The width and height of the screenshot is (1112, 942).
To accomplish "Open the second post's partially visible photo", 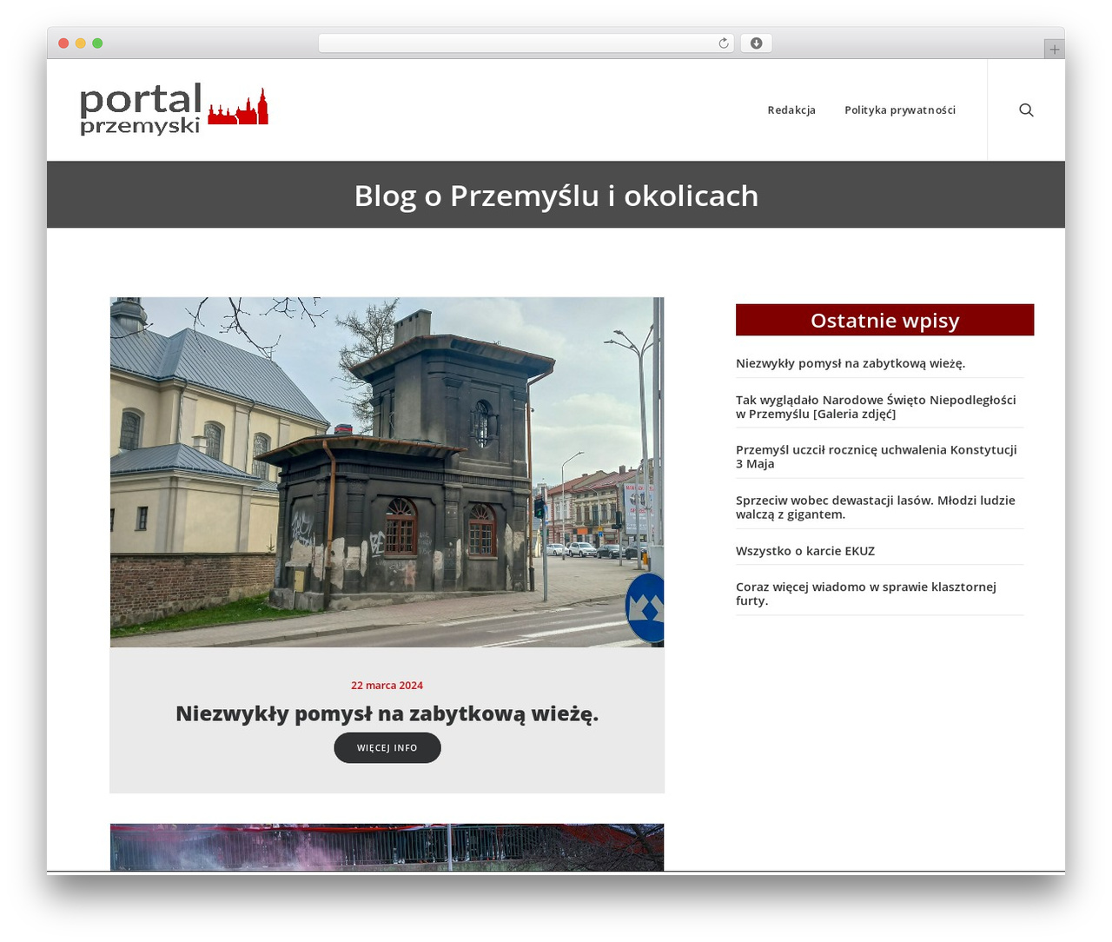I will [x=387, y=847].
